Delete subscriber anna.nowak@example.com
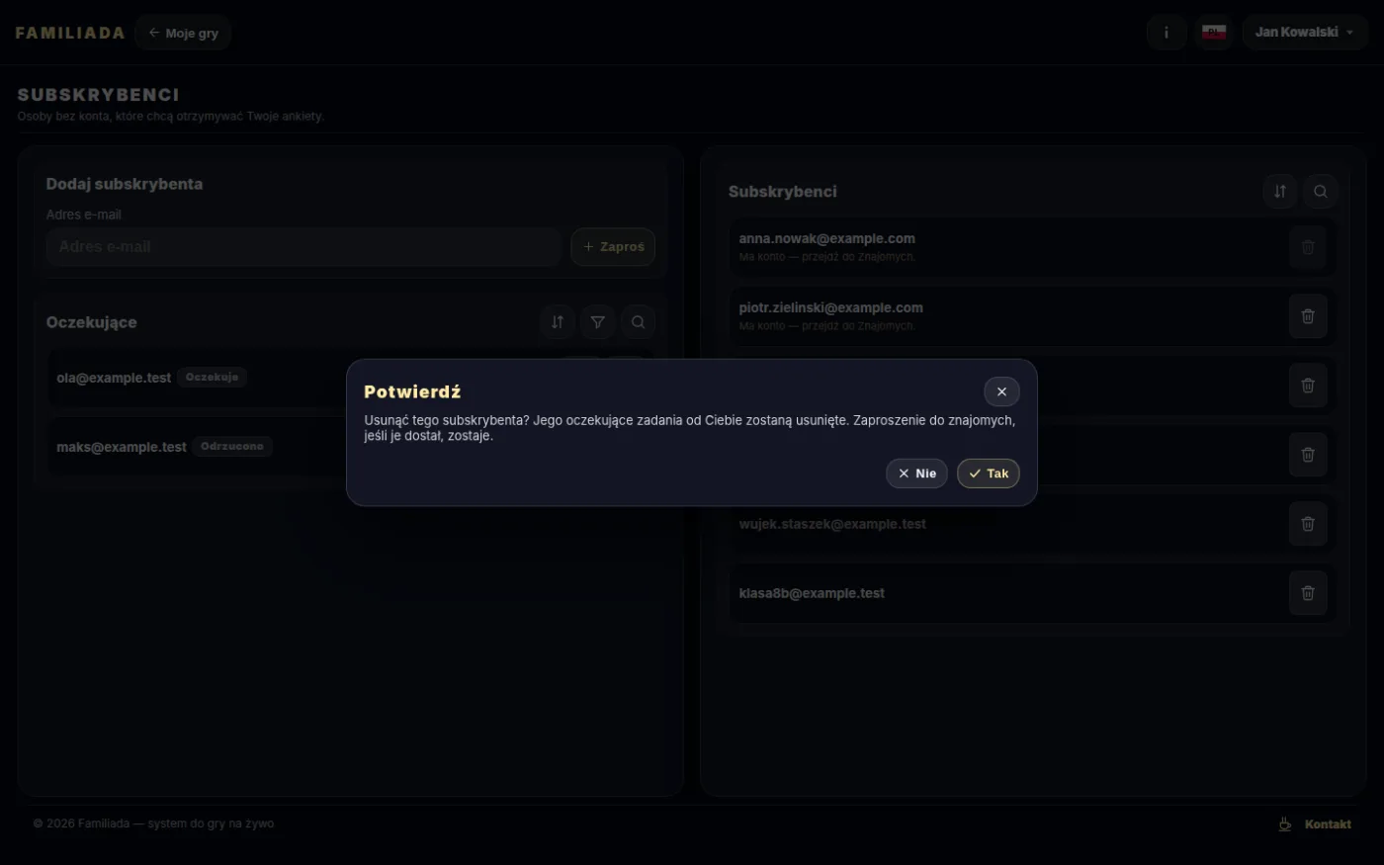1384x865 pixels. coord(1308,247)
